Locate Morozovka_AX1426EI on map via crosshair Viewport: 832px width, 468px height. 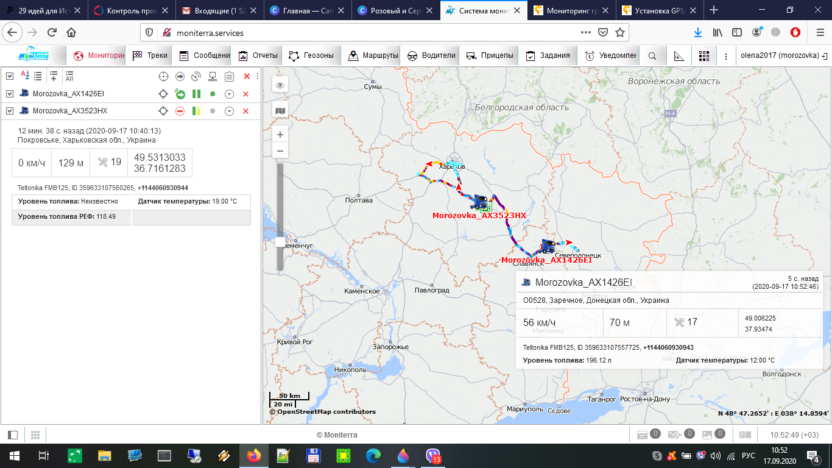pyautogui.click(x=163, y=94)
